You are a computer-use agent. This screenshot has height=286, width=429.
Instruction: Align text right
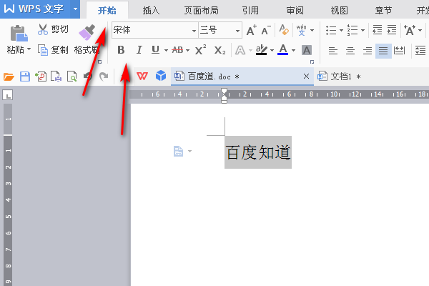pyautogui.click(x=368, y=51)
